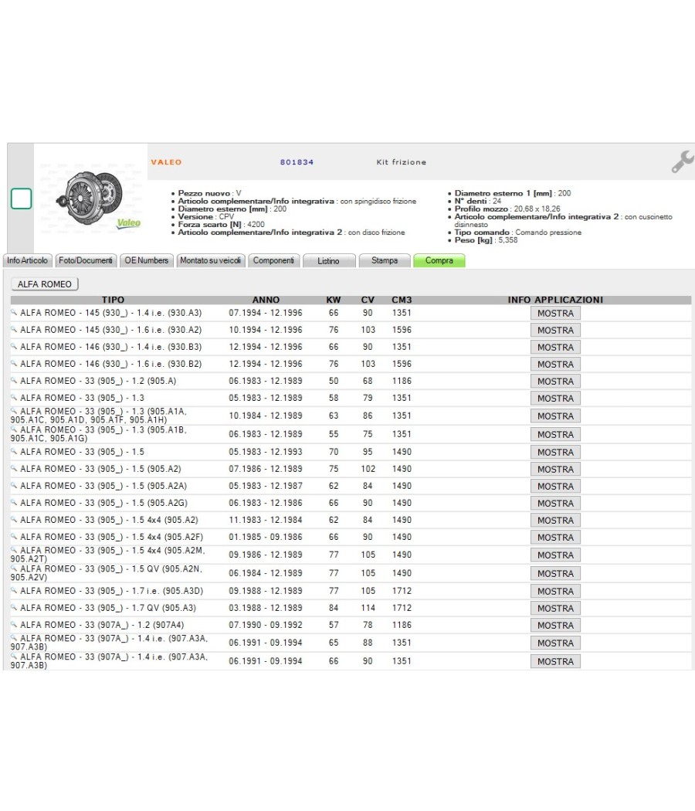Click the green Compra button
Screen dimensions: 695x811
pyautogui.click(x=439, y=261)
